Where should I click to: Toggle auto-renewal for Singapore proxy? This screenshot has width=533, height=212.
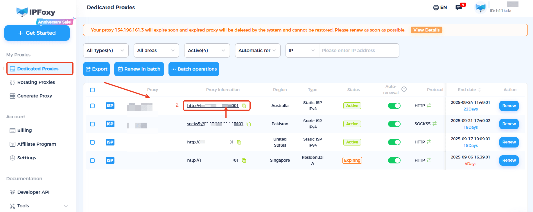coord(394,161)
